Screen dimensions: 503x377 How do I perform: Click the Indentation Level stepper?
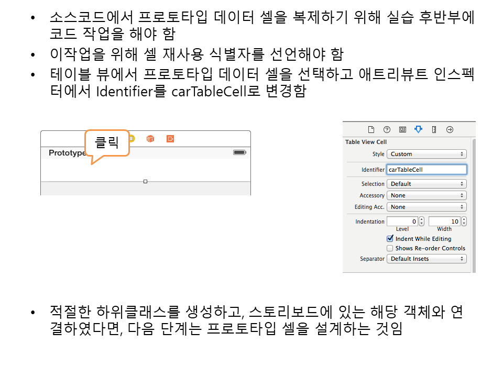pyautogui.click(x=422, y=221)
